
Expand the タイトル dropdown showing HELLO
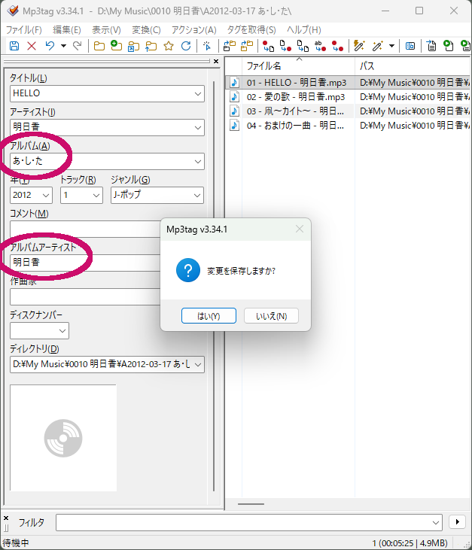(198, 93)
